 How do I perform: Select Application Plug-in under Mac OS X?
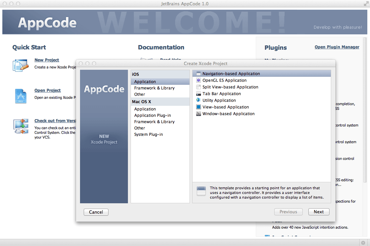(x=160, y=115)
